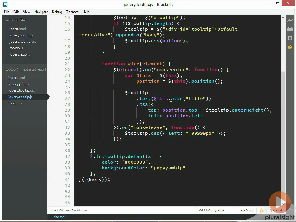Click the not a git repo label

(33, 69)
